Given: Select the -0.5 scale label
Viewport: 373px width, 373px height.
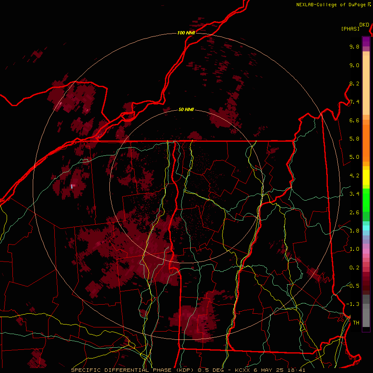Looking at the screenshot, I should (353, 286).
